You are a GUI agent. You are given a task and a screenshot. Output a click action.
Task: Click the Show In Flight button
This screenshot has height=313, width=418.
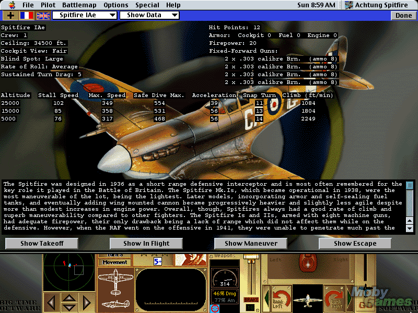pyautogui.click(x=146, y=244)
